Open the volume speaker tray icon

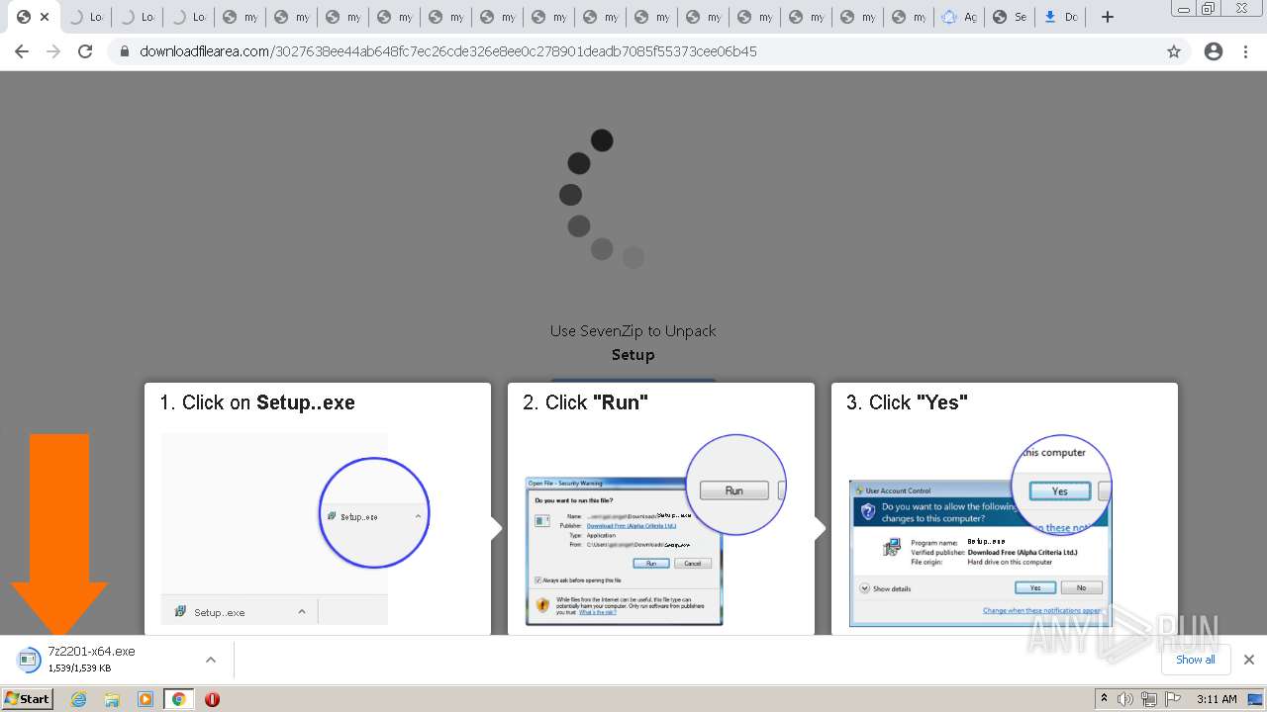click(1125, 699)
